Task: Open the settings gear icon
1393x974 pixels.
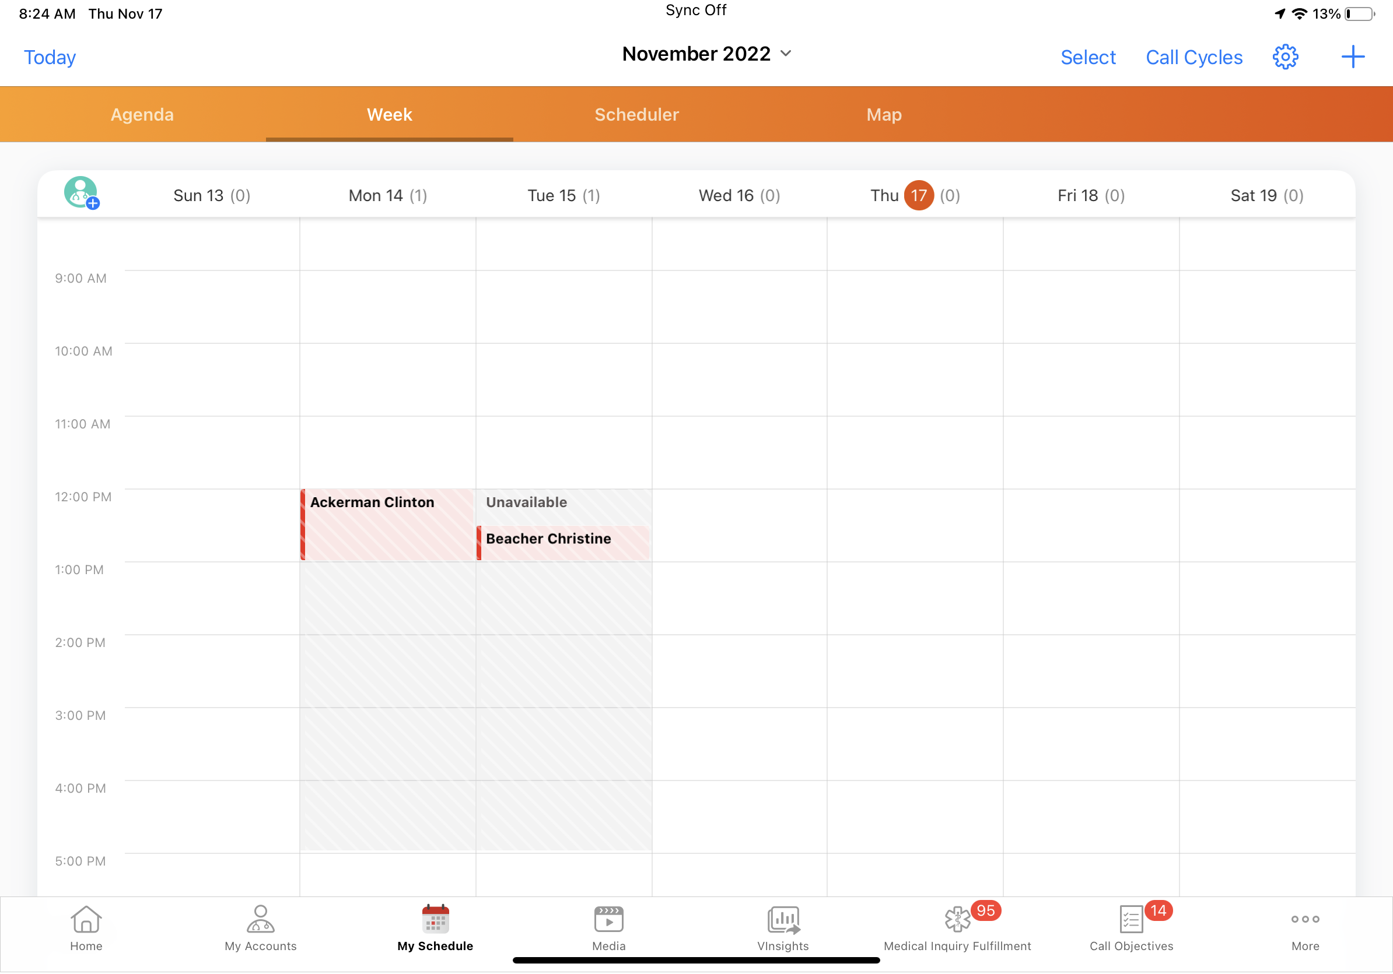Action: (x=1284, y=57)
